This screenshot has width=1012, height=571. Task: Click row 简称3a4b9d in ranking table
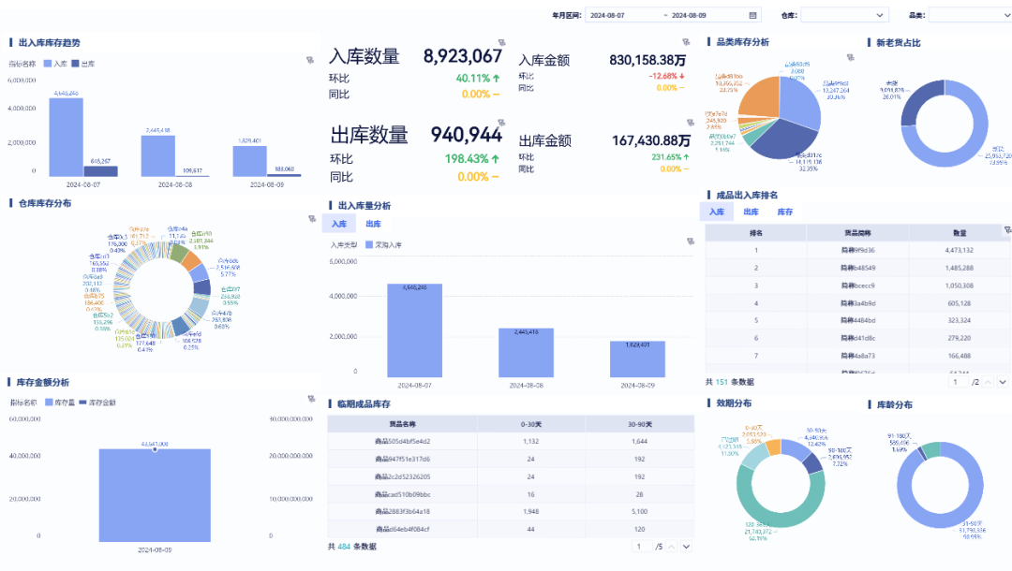[x=857, y=303]
